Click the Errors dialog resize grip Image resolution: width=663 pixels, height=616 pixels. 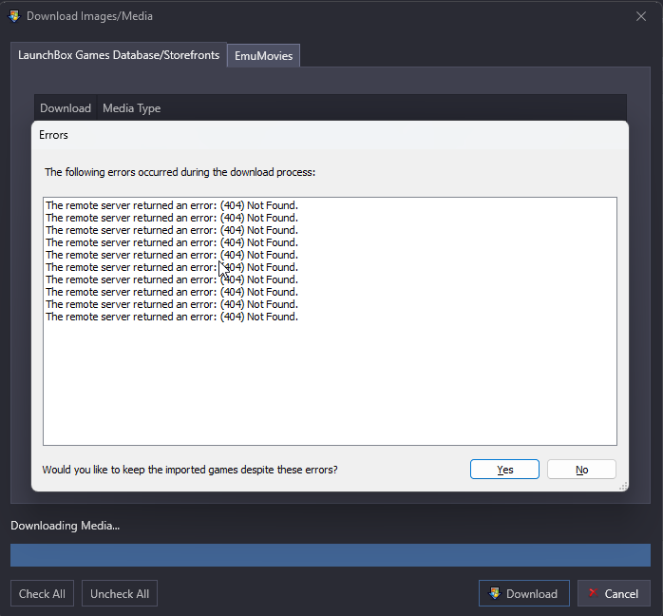pyautogui.click(x=623, y=486)
